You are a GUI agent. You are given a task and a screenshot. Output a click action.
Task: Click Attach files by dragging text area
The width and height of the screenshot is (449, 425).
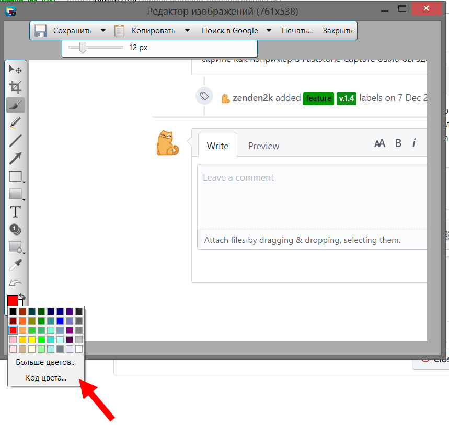302,240
